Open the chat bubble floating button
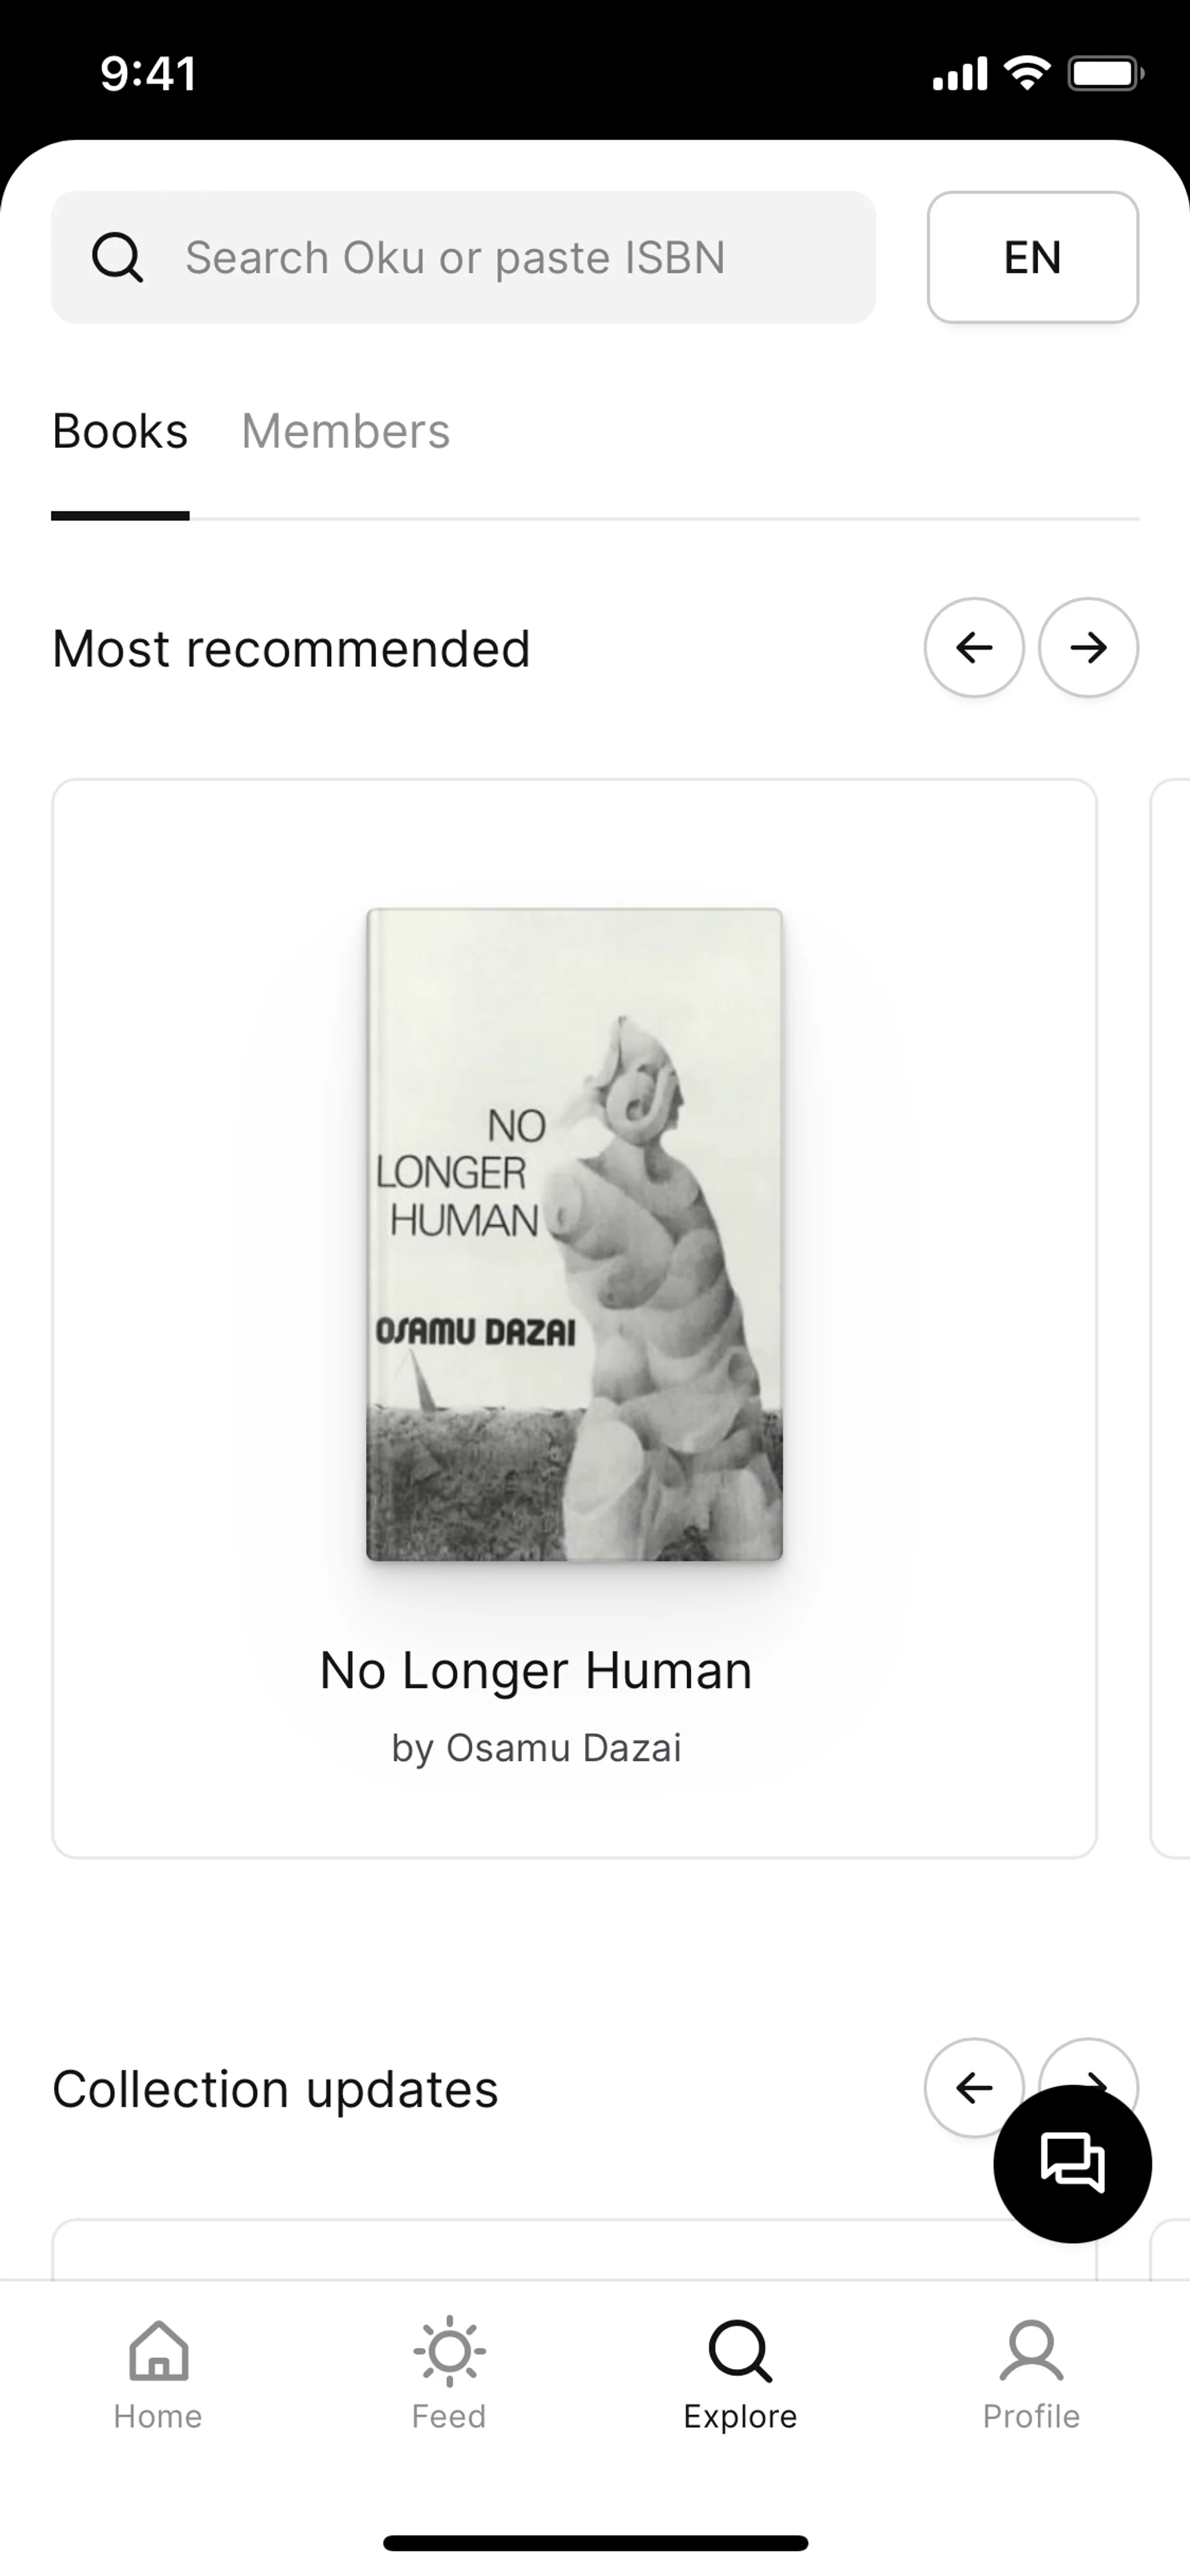 point(1072,2164)
